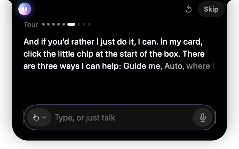
Task: Click the highlighted current step pill indicator
Action: pyautogui.click(x=71, y=24)
